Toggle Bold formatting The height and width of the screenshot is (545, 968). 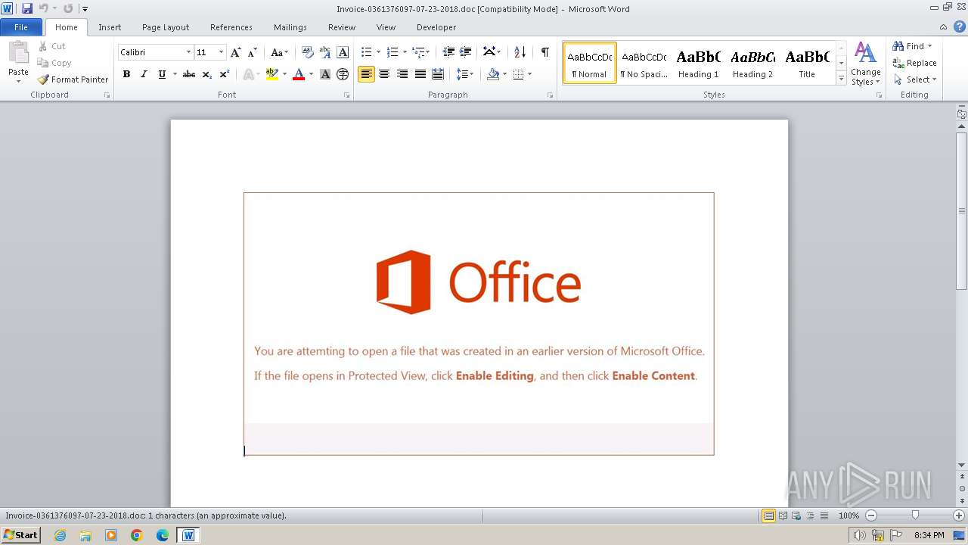(x=126, y=74)
